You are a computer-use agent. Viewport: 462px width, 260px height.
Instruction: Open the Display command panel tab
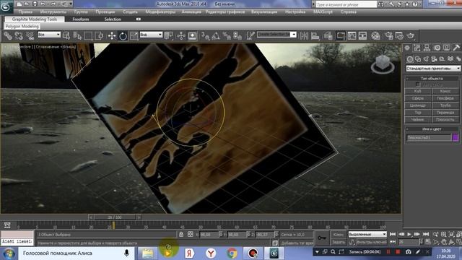(447, 48)
